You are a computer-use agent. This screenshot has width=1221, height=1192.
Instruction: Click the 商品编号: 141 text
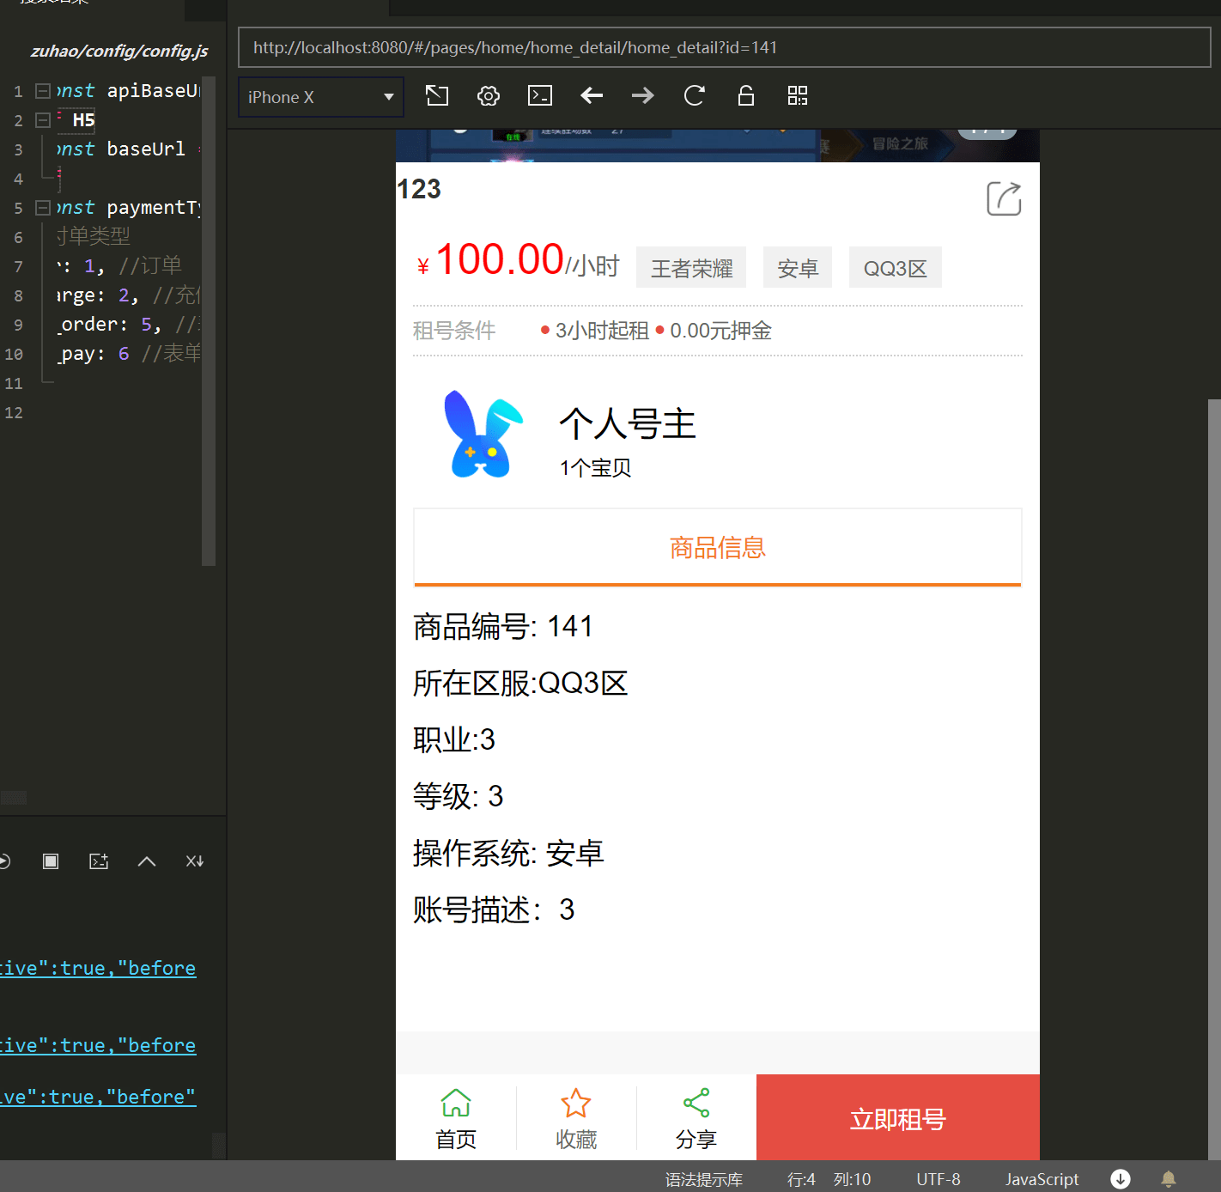pyautogui.click(x=502, y=626)
